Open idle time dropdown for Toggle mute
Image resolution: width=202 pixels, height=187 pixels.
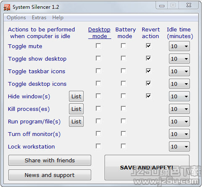[x=179, y=46]
